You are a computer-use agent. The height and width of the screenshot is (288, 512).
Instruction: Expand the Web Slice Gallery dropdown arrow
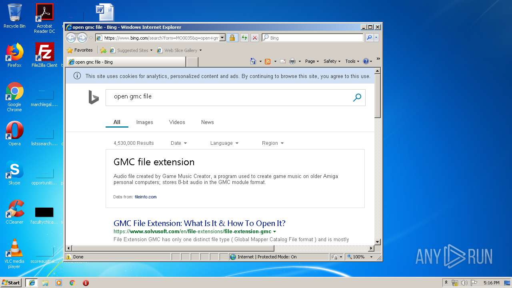[x=200, y=50]
